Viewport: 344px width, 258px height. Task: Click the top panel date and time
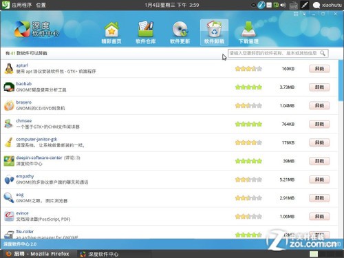(x=172, y=5)
